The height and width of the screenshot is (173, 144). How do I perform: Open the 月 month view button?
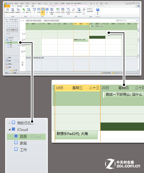(47, 11)
